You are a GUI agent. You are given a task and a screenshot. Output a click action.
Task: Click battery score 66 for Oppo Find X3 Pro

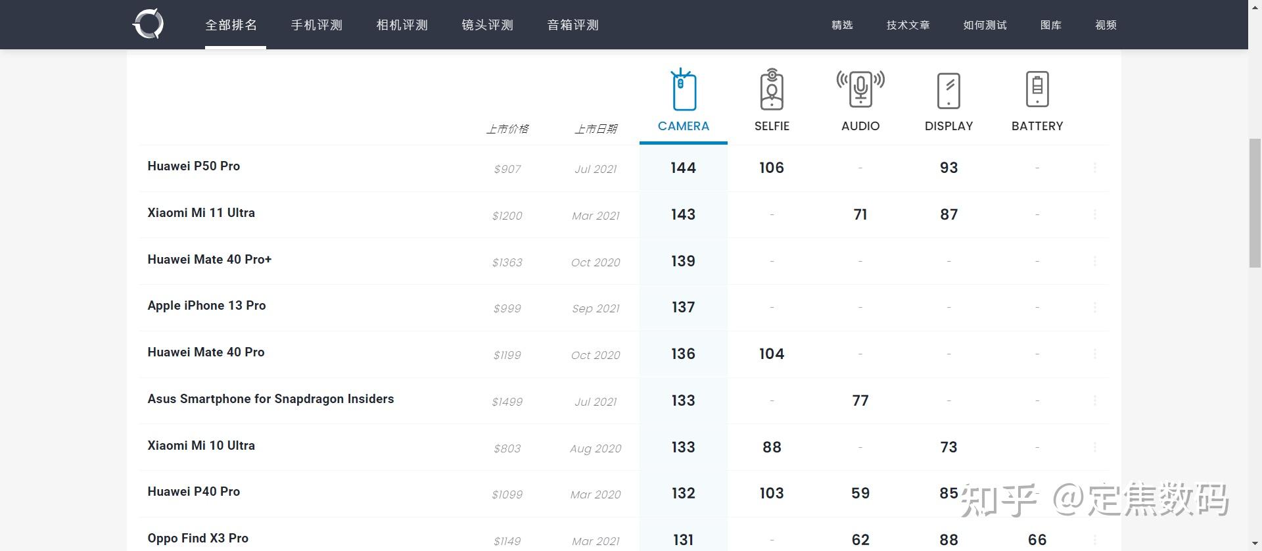[1037, 540]
